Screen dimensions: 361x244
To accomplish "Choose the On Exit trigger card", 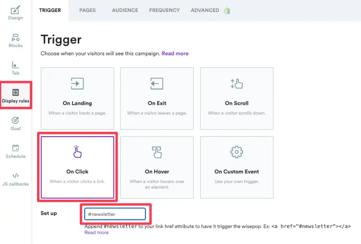I will click(x=157, y=99).
